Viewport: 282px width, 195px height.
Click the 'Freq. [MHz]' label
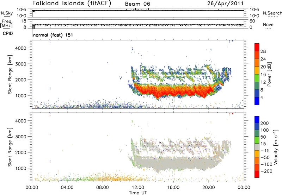click(x=6, y=24)
